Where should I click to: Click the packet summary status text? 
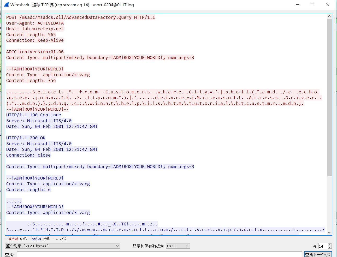[36, 239]
